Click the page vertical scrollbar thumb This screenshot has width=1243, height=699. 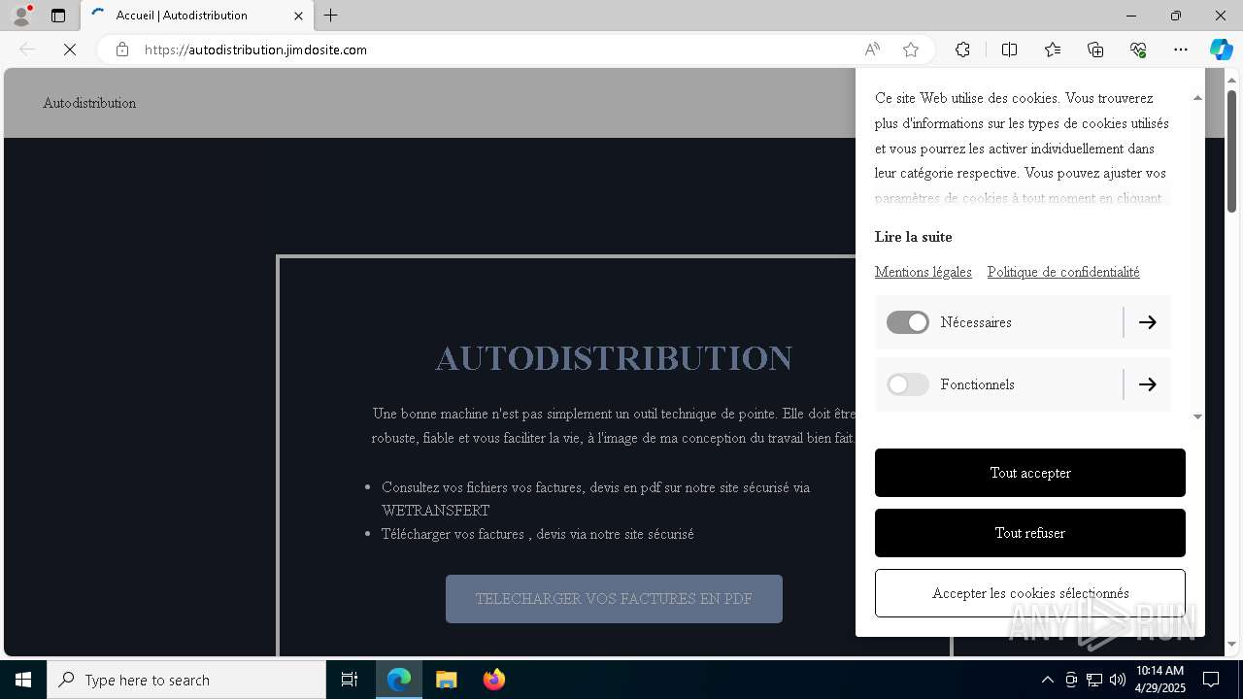[1231, 150]
